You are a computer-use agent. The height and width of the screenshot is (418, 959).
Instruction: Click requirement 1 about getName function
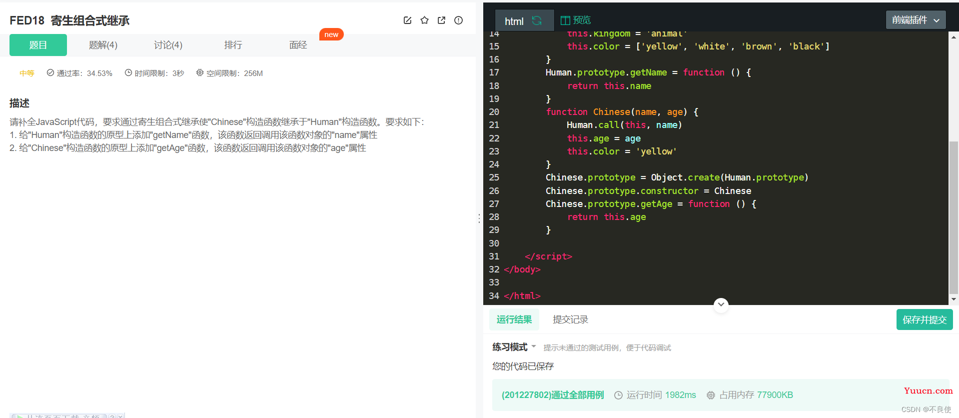pyautogui.click(x=193, y=135)
